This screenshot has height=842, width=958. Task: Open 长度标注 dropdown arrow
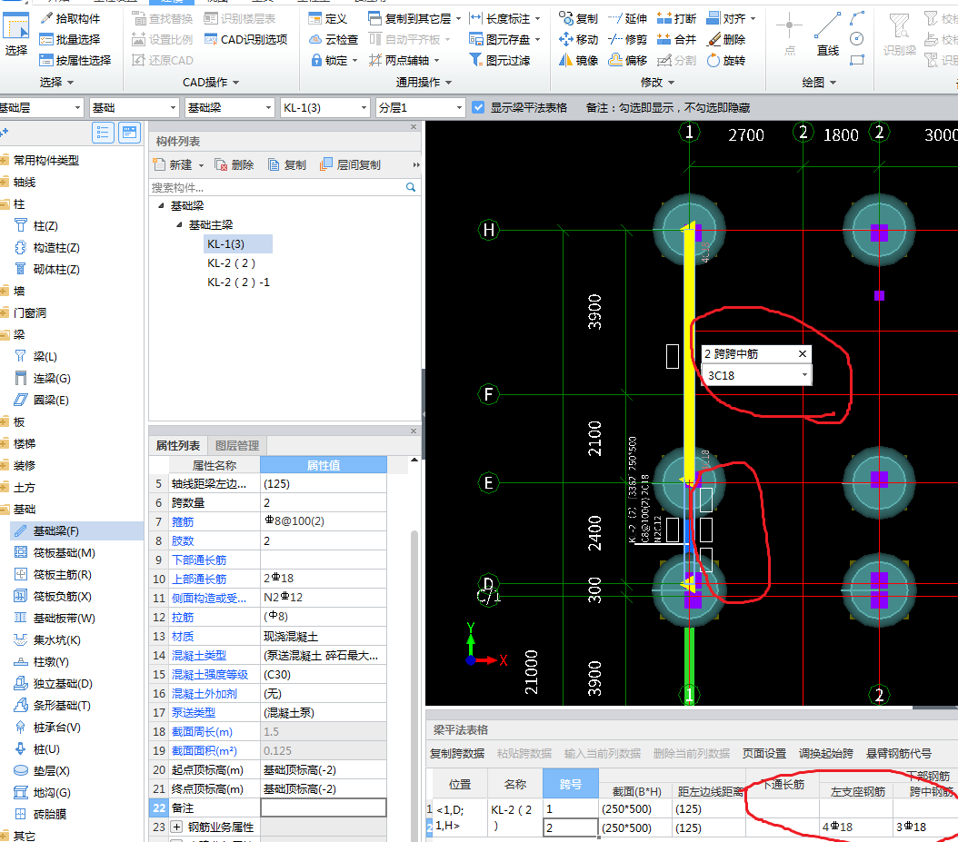coord(538,19)
